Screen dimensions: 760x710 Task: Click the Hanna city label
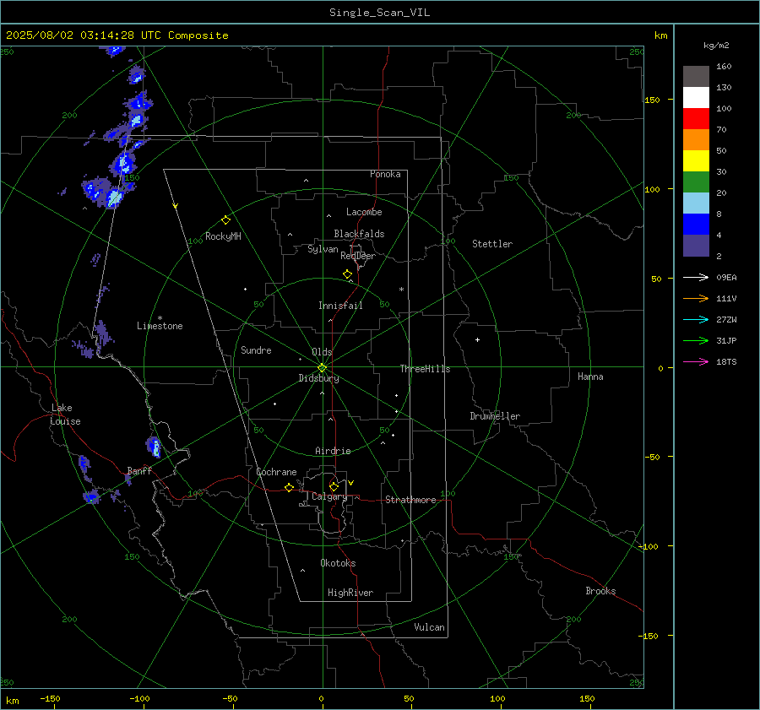[590, 377]
